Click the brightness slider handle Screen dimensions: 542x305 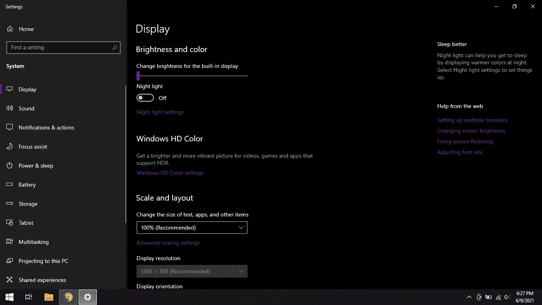(x=138, y=75)
